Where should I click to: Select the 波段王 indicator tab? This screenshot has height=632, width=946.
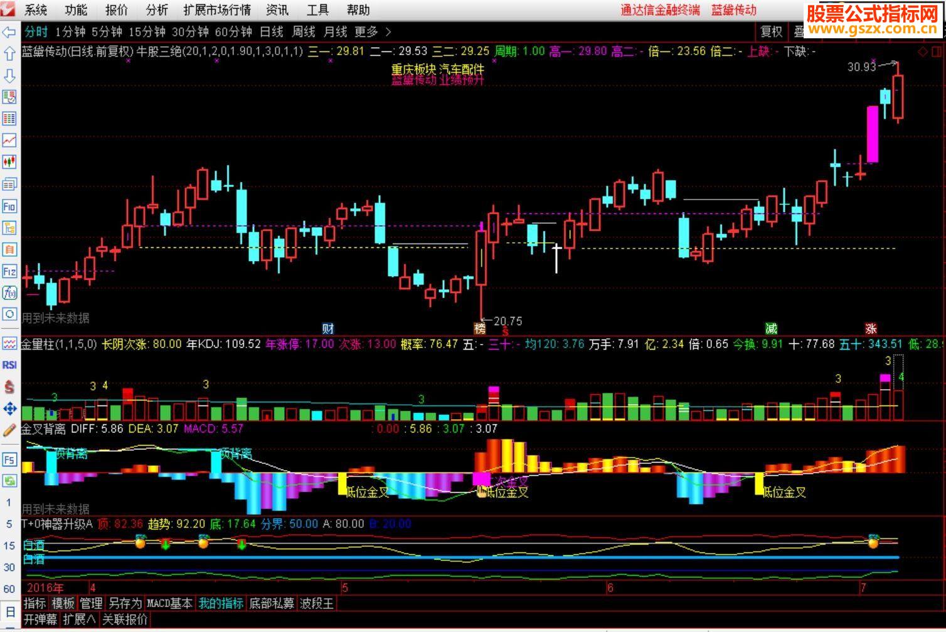(x=317, y=604)
